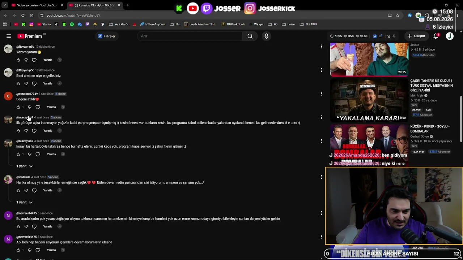This screenshot has width=463, height=260.
Task: Open options menu for "ilk görüşte aşka" comment
Action: (321, 117)
